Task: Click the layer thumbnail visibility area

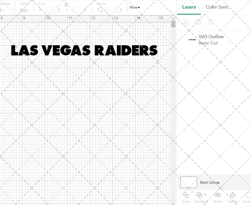Action: (192, 39)
